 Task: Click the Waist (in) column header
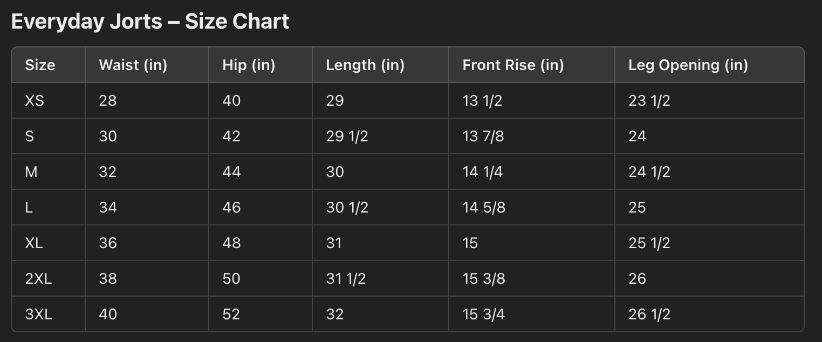133,65
